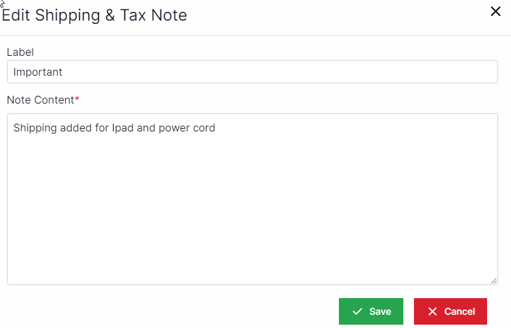
Task: Click the "Label" field caption
Action: [20, 52]
